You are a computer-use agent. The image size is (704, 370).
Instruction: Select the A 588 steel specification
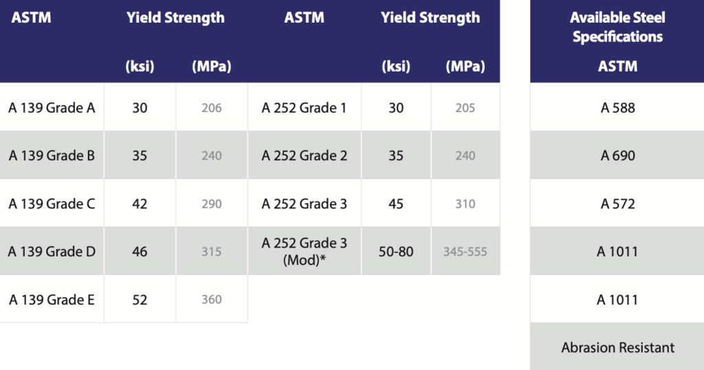point(617,108)
